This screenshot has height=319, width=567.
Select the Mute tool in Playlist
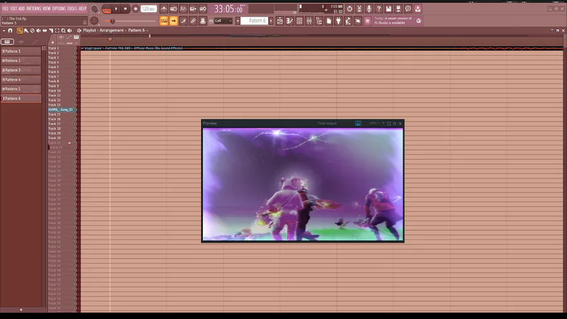click(38, 31)
